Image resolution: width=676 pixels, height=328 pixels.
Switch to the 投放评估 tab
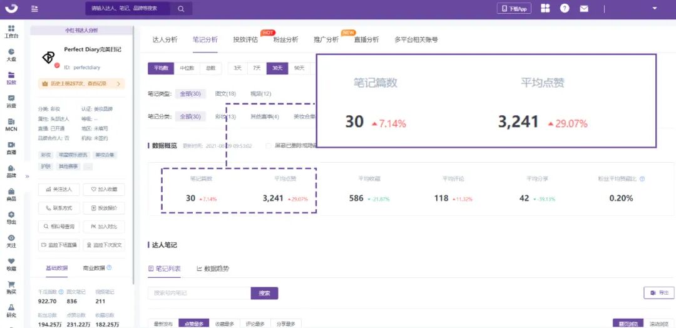(245, 39)
